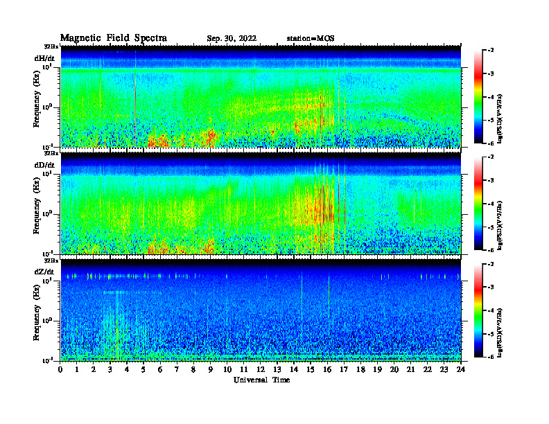The width and height of the screenshot is (549, 424).
Task: Click the time axis tick label "14"
Action: pos(294,369)
